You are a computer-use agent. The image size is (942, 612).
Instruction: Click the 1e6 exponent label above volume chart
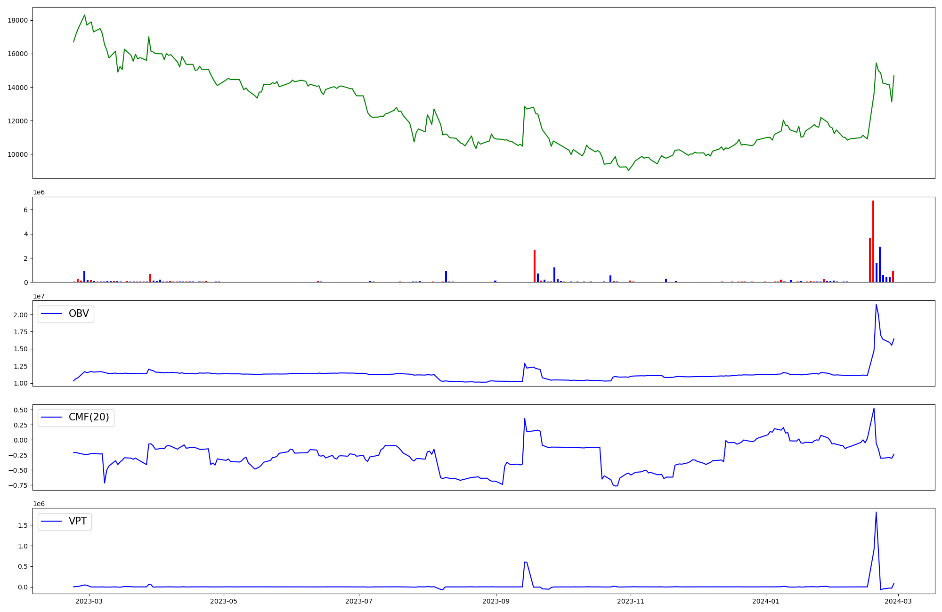click(39, 192)
